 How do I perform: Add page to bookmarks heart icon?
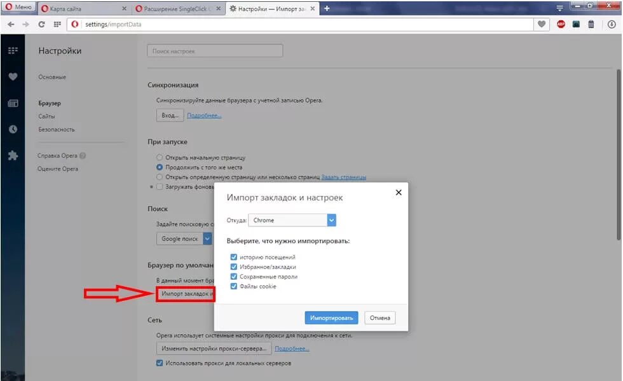[542, 24]
